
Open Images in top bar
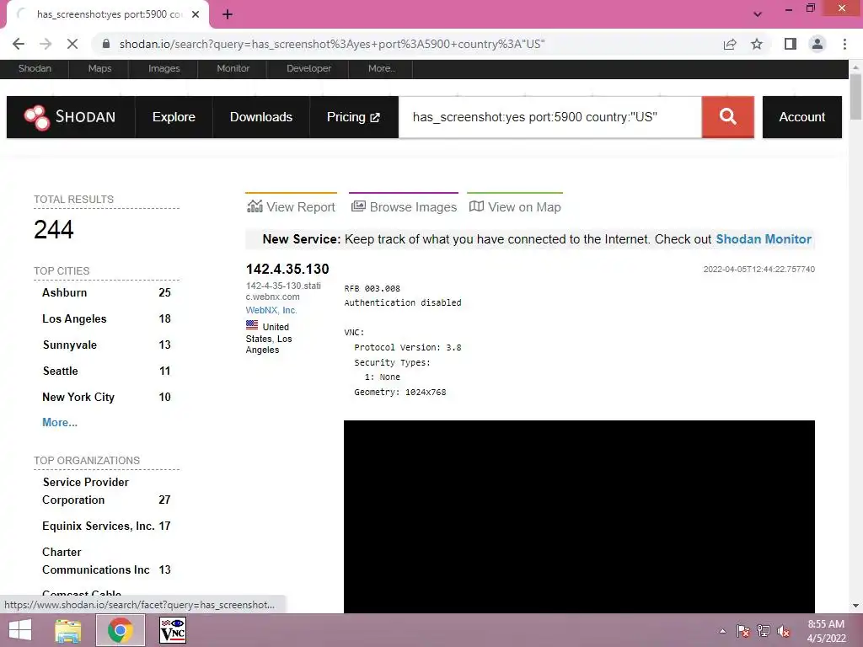pyautogui.click(x=164, y=69)
